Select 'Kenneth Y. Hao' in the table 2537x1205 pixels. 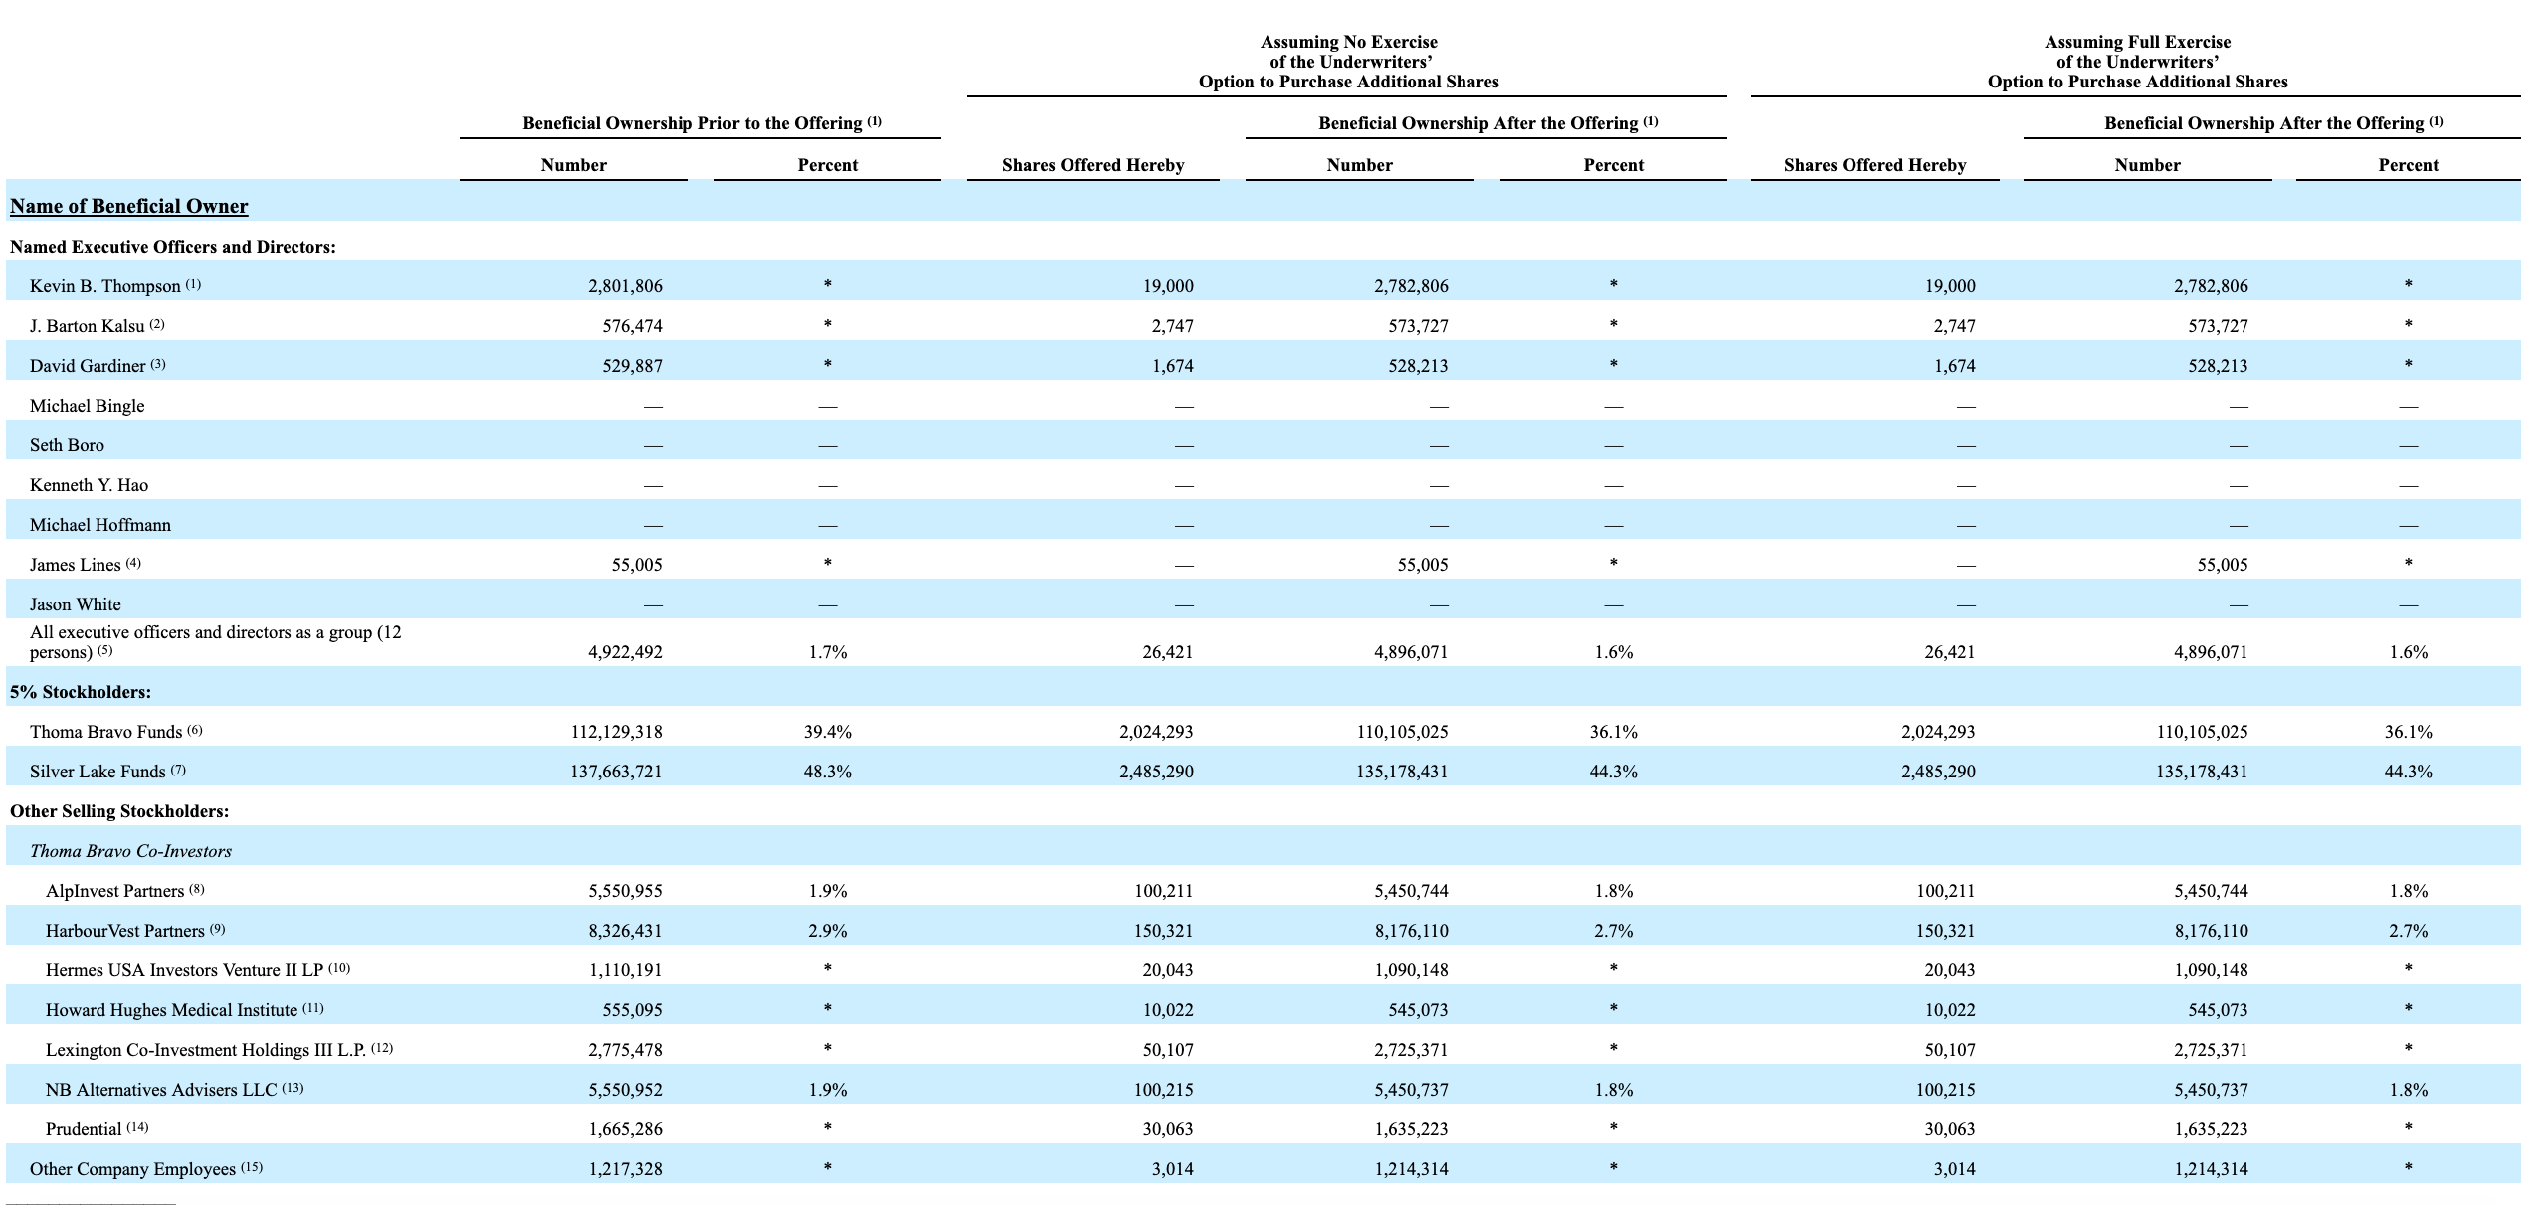[90, 485]
